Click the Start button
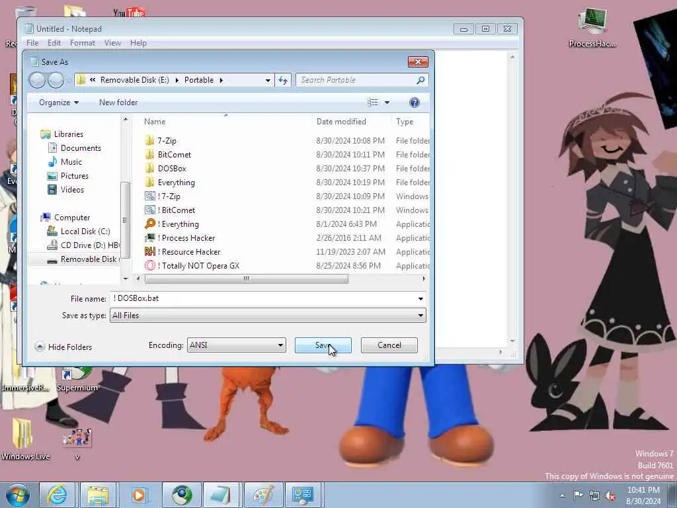677x508 pixels. point(18,495)
